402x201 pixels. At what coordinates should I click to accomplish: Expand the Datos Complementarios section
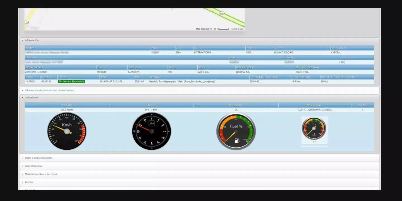(x=39, y=158)
